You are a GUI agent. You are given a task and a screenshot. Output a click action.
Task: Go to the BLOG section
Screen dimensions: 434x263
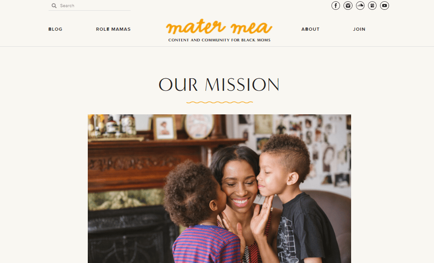tap(55, 29)
